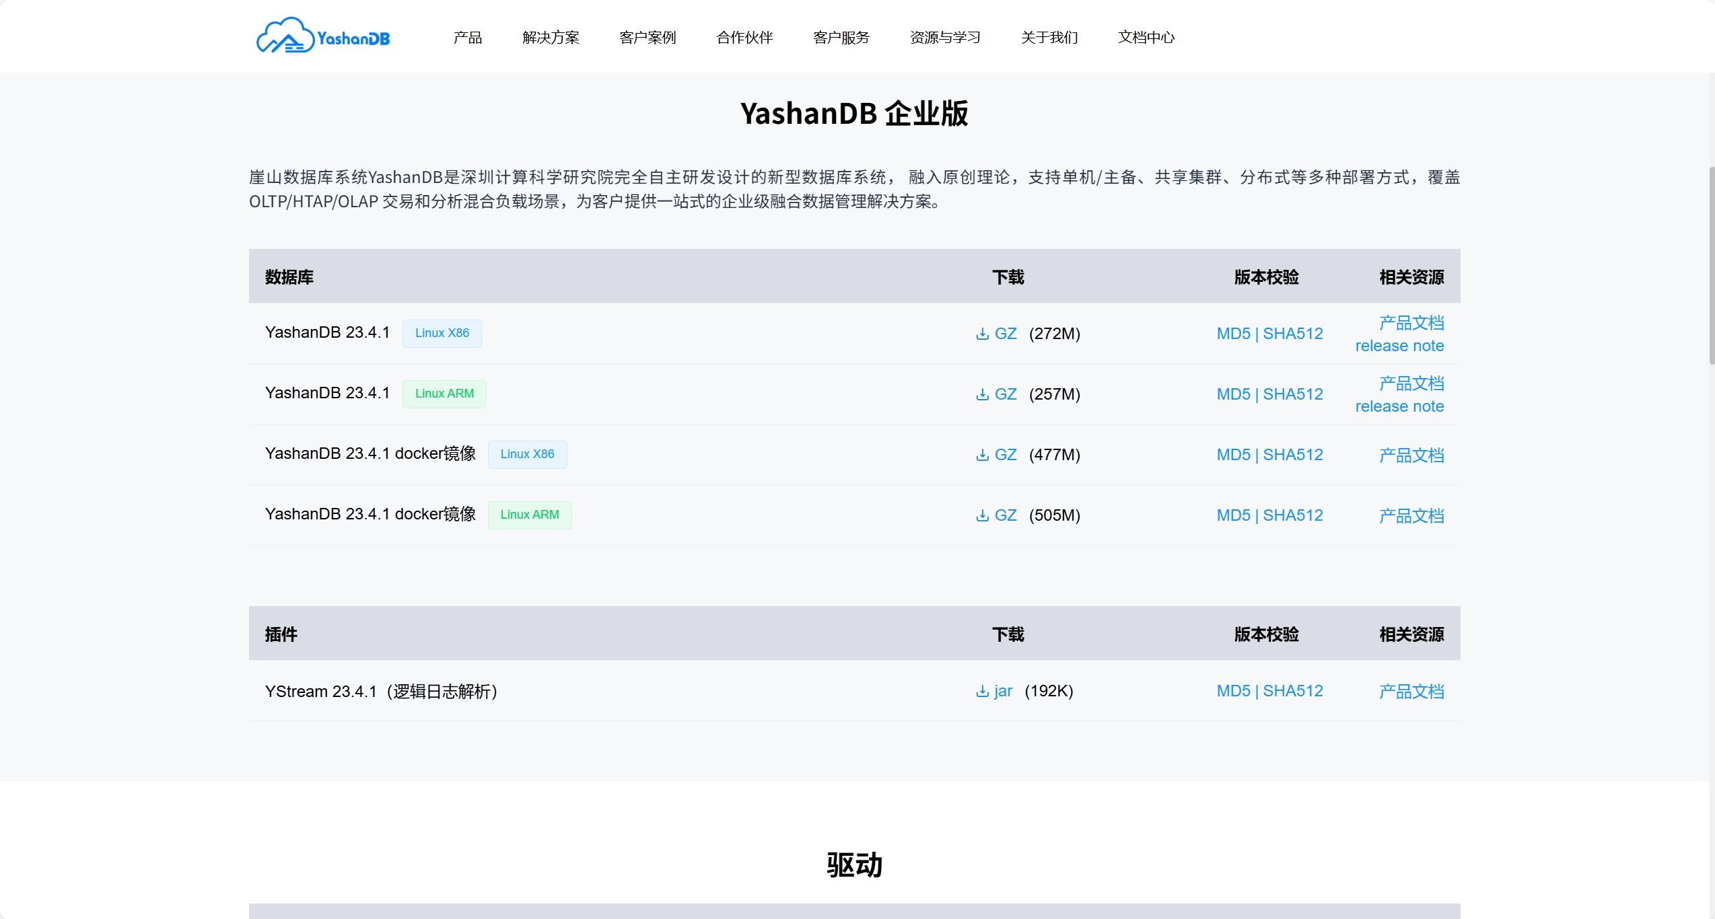Open release note for 23.4.1 Linux X86 row

tap(1399, 346)
